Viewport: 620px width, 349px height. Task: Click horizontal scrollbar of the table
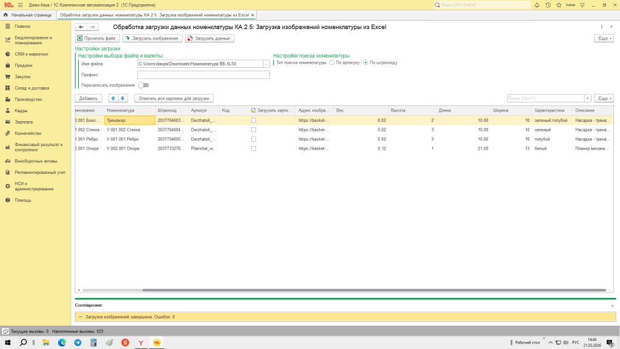374,290
